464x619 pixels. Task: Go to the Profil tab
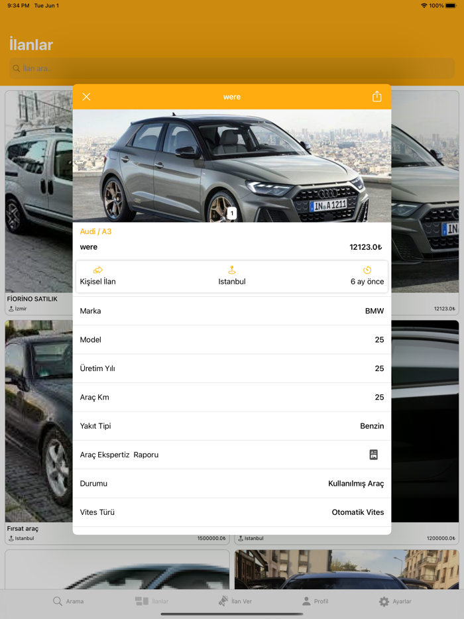315,601
